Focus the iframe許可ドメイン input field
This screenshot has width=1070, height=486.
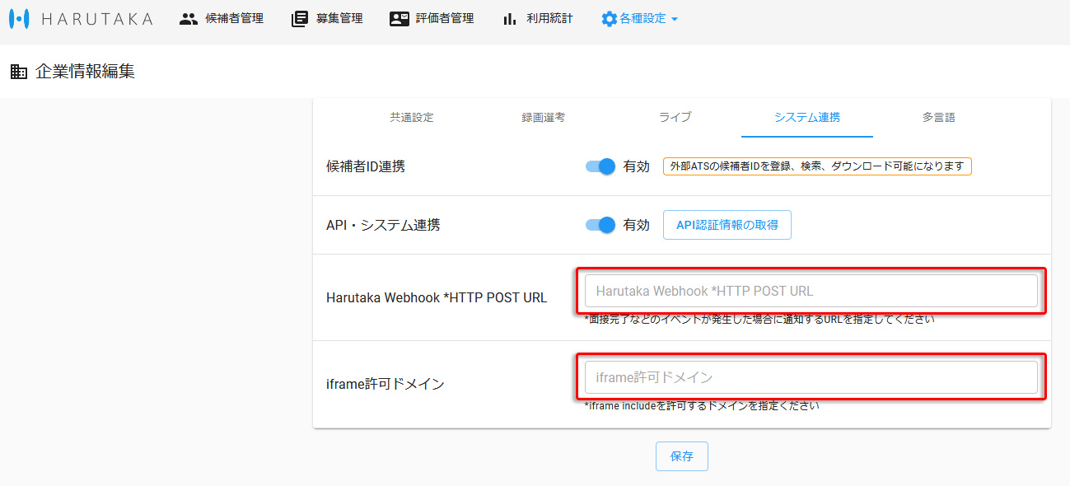(x=810, y=376)
